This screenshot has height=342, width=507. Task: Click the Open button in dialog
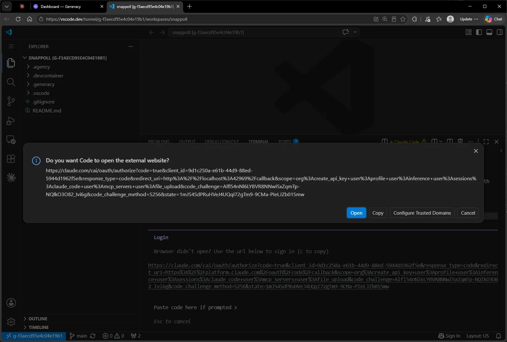click(x=356, y=213)
